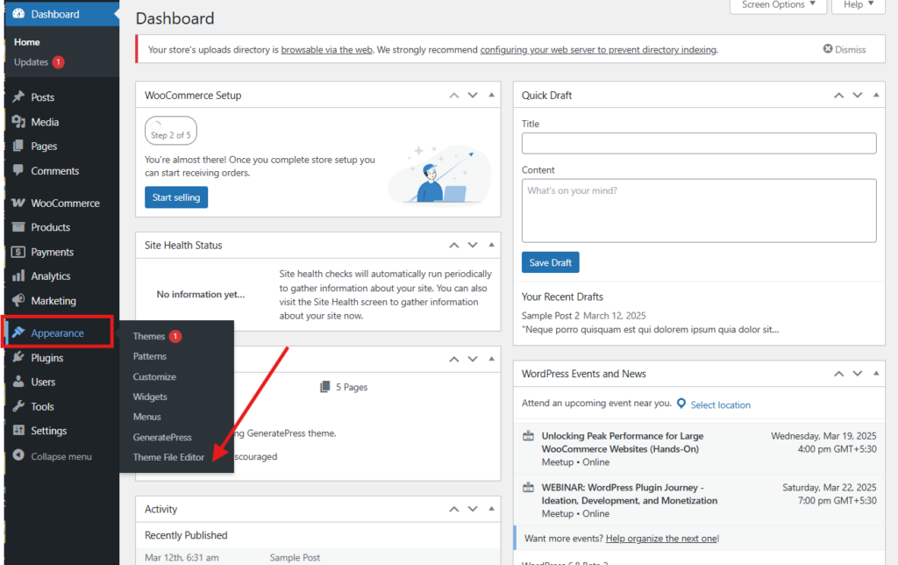Toggle the Site Health Status panel
This screenshot has height=565, width=898.
(x=491, y=246)
